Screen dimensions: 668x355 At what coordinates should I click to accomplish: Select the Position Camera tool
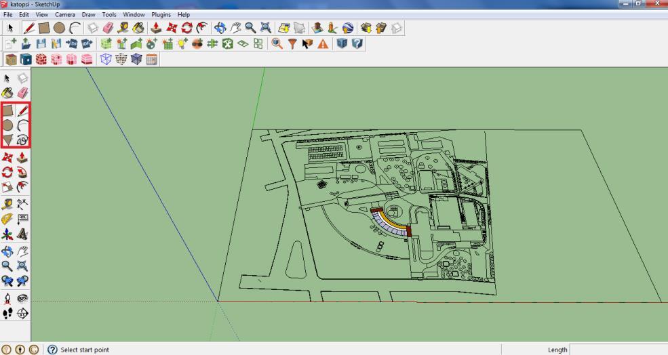[x=7, y=298]
